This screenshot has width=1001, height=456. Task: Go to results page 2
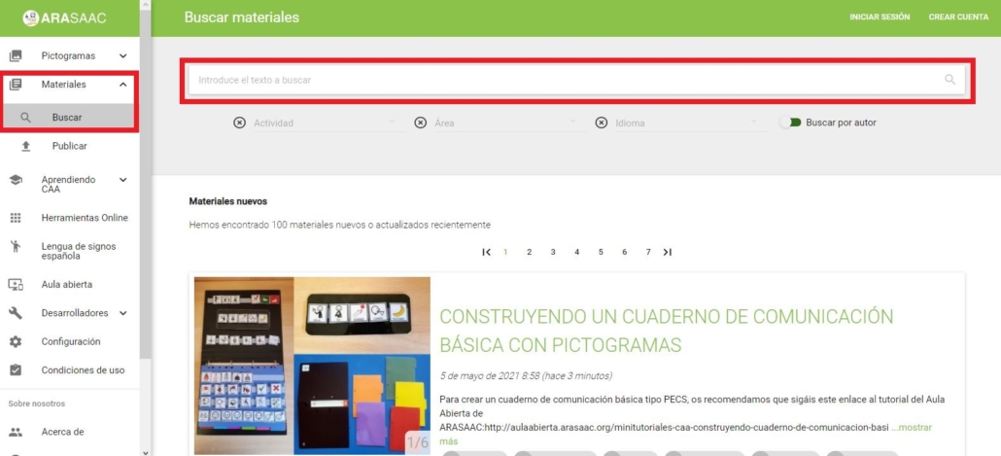pyautogui.click(x=530, y=252)
